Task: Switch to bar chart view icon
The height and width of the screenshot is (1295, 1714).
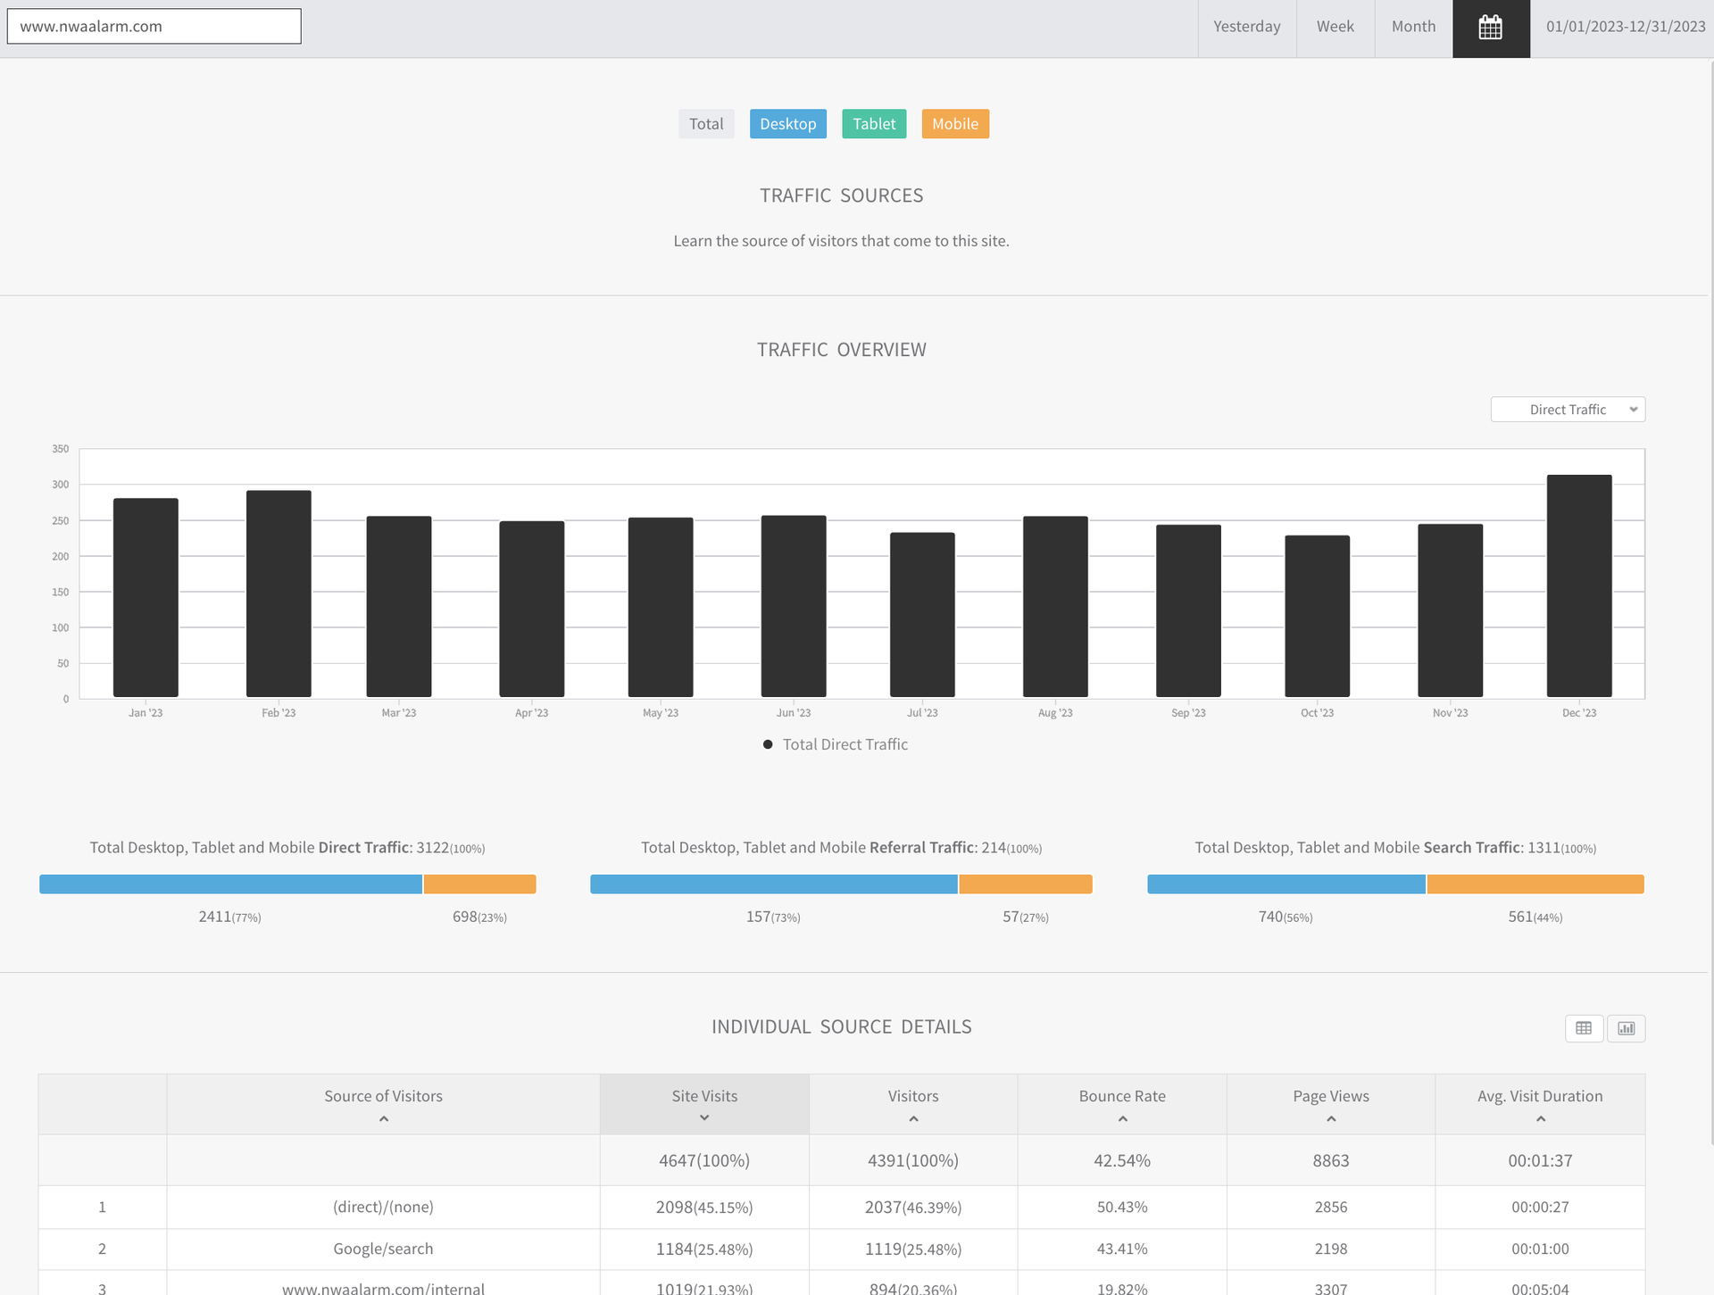Action: tap(1626, 1028)
